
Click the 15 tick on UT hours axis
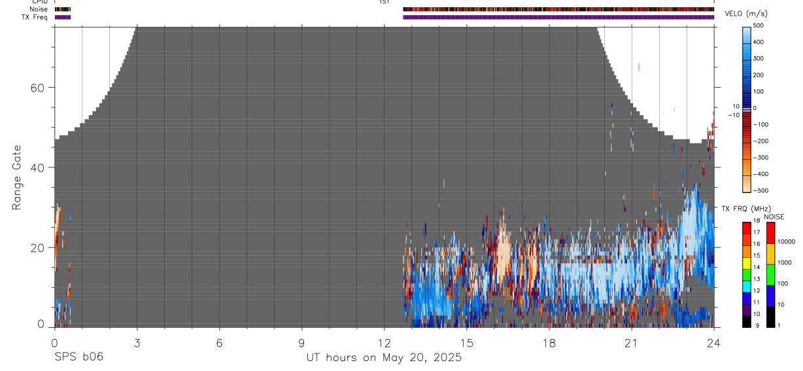(x=467, y=343)
